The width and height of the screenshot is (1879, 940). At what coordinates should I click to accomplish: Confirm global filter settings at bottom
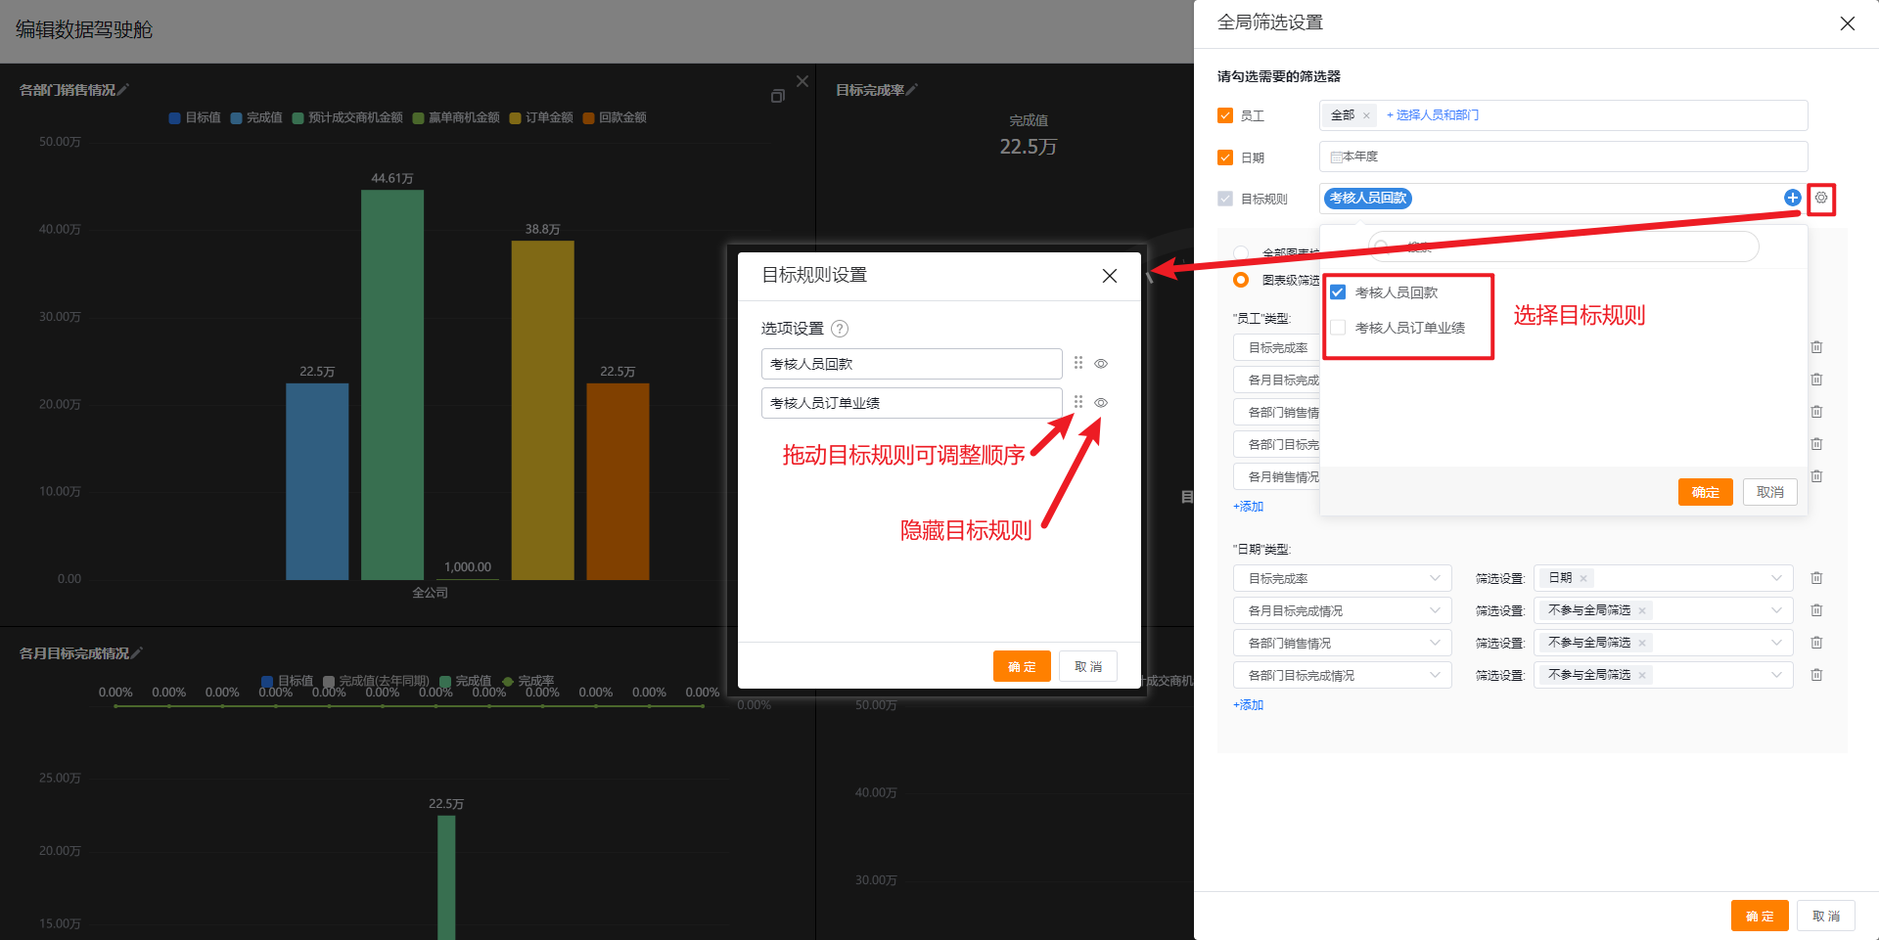pos(1760,916)
